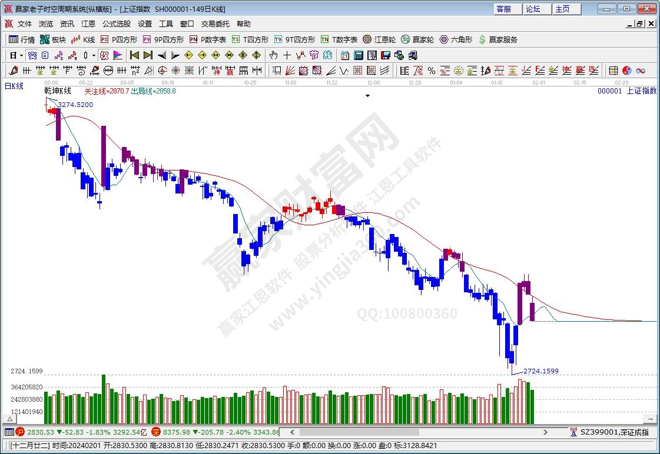
Task: Toggle the highlighted chart view button
Action: point(104,55)
